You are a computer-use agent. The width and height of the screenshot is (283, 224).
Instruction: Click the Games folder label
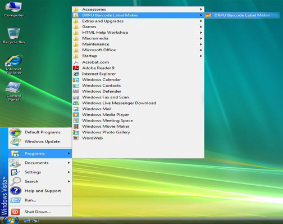coord(89,27)
